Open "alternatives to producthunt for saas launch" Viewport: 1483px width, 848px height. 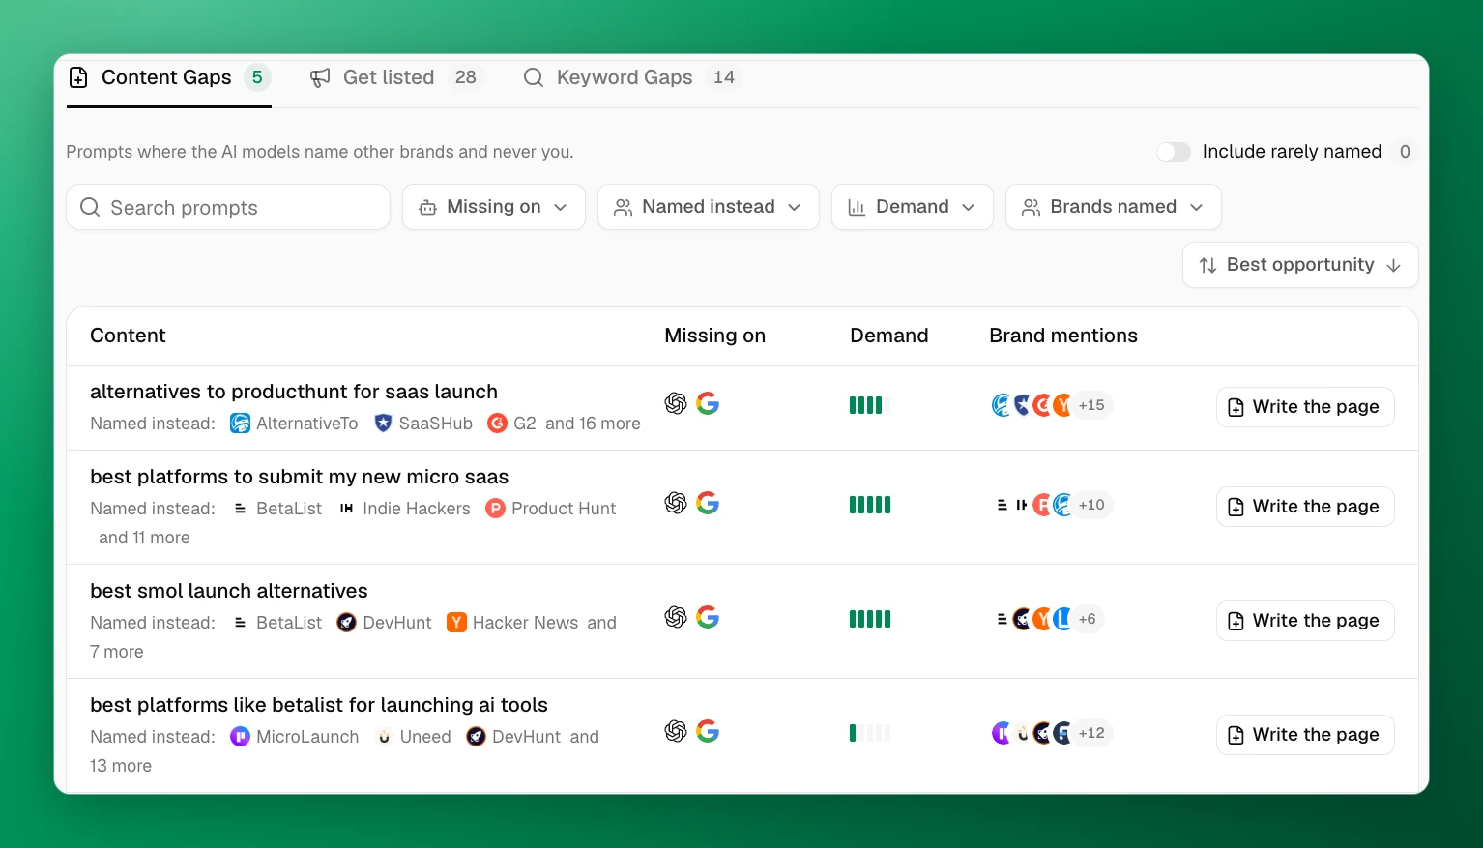(x=294, y=392)
